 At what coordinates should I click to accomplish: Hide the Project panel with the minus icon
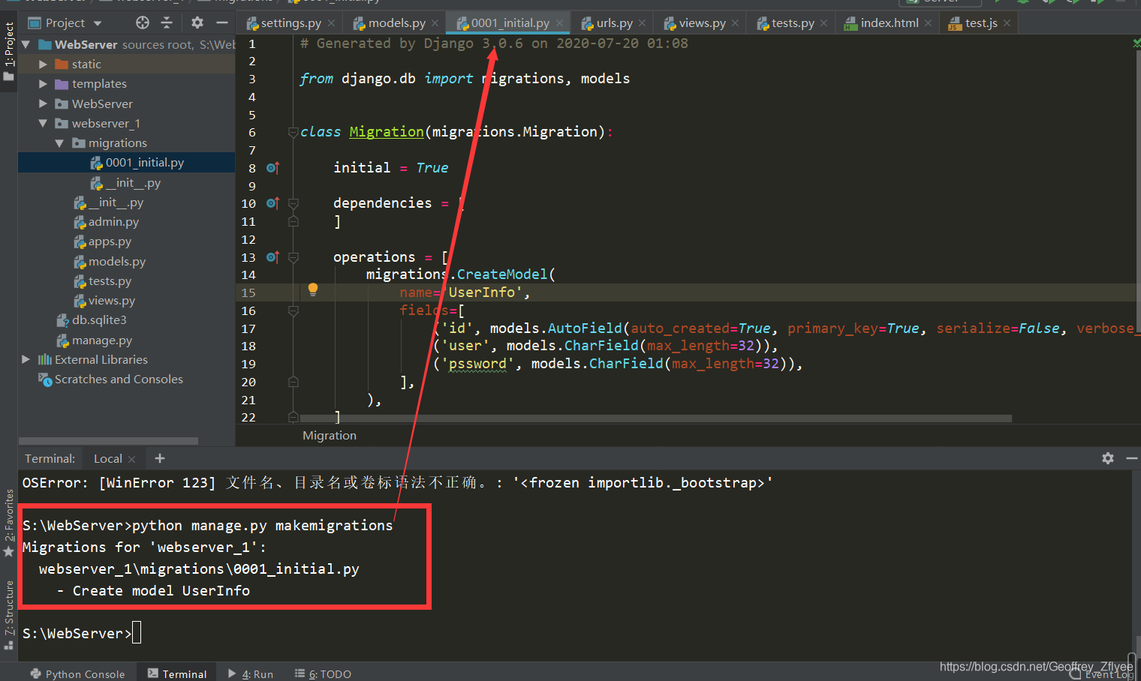coord(222,22)
